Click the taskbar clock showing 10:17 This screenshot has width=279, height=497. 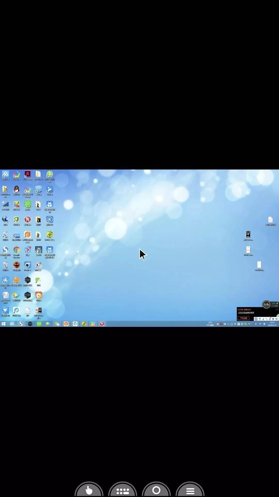(272, 324)
